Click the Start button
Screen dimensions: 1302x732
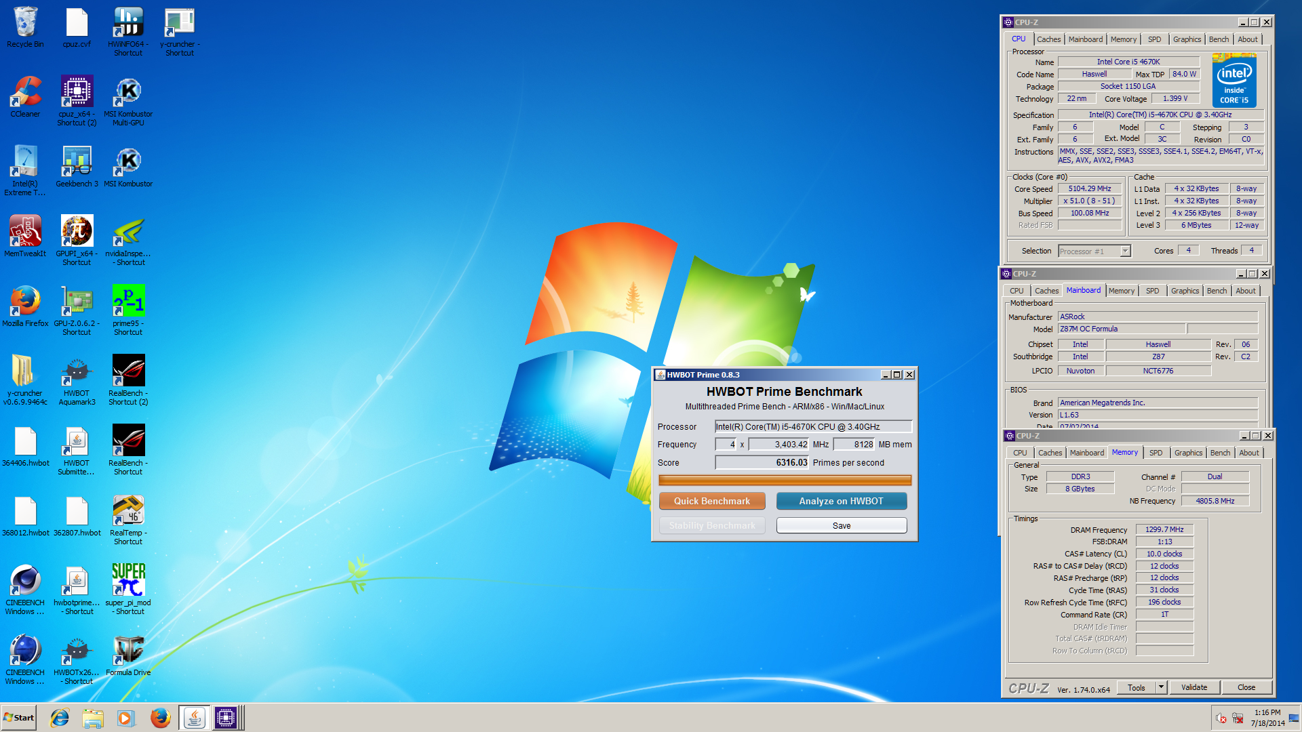point(18,718)
